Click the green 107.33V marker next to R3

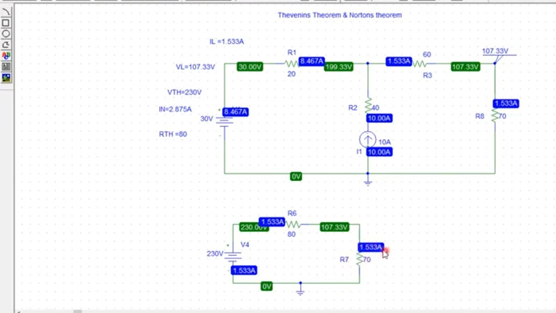point(465,67)
